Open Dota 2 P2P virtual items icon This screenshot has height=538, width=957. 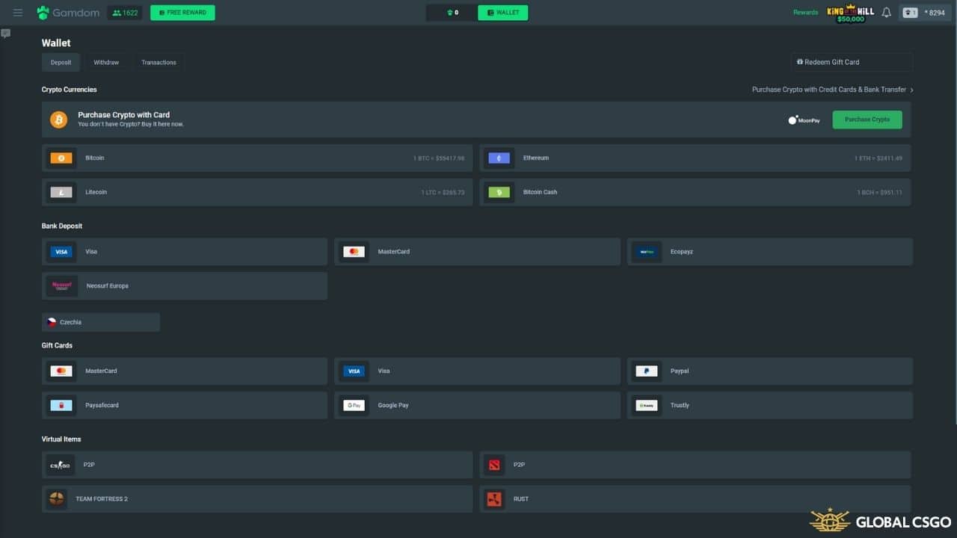493,465
